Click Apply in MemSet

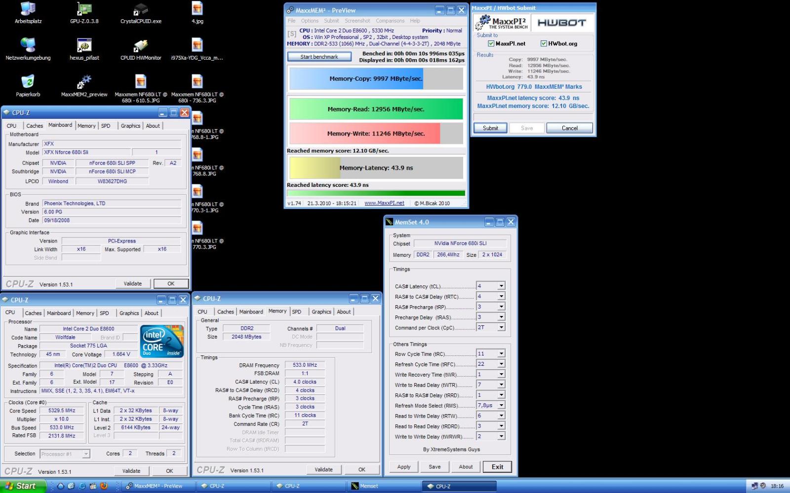(x=404, y=467)
